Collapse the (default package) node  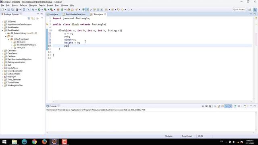(x=9, y=39)
